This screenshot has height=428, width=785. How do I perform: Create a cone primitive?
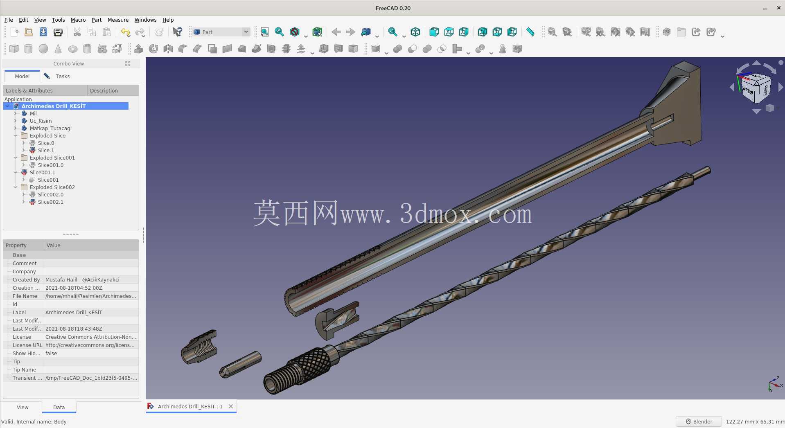(x=58, y=49)
